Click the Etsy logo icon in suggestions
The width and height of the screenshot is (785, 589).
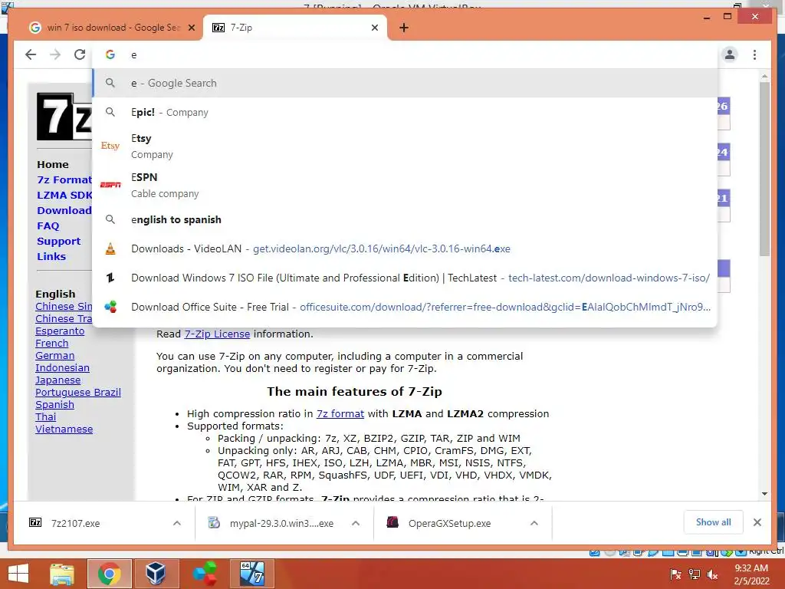110,146
